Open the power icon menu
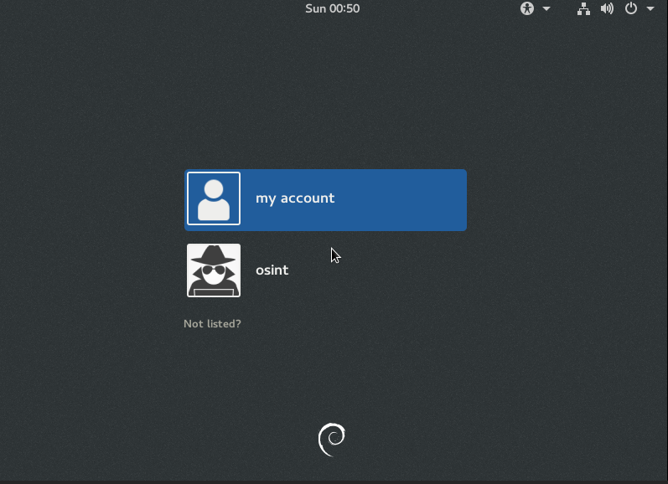668x484 pixels. 631,8
